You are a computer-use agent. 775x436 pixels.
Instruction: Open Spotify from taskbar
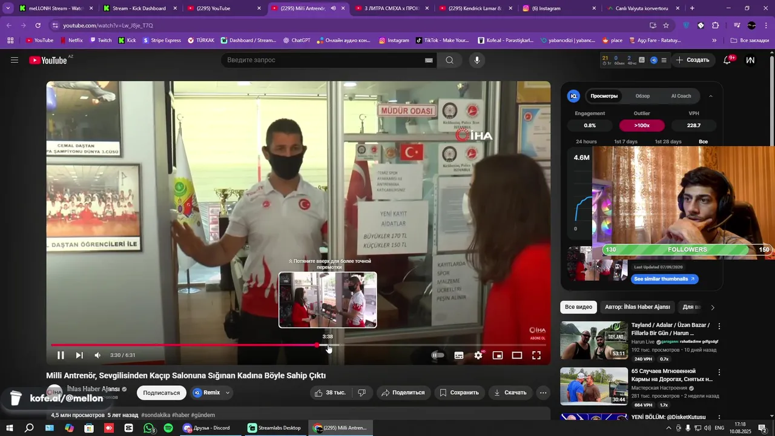168,428
